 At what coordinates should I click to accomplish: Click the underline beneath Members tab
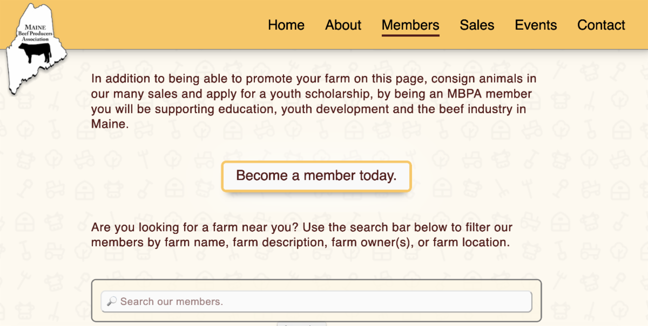(x=410, y=36)
